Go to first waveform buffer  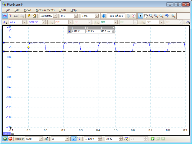(104, 16)
